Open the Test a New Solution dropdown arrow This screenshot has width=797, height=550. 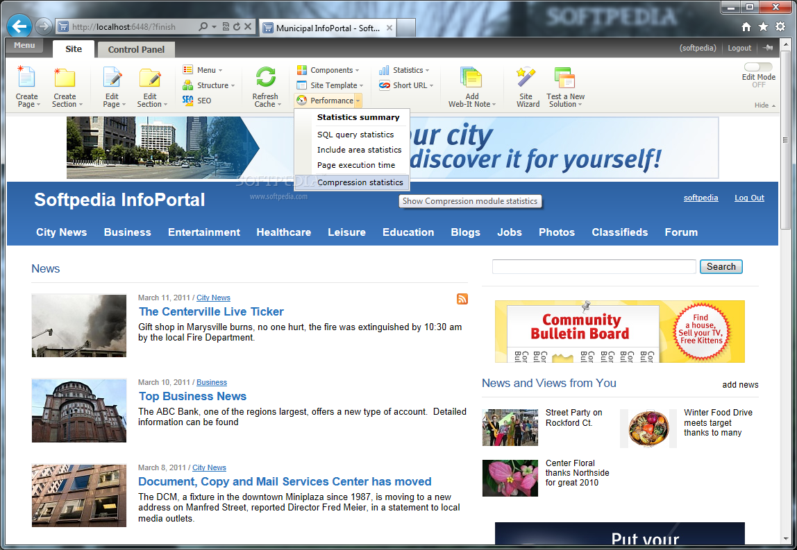click(x=580, y=105)
